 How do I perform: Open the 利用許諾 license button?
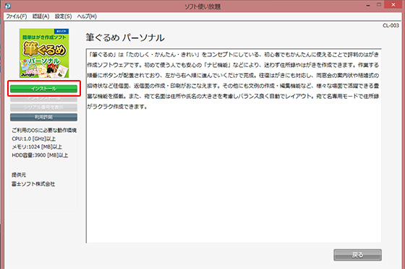tap(43, 118)
